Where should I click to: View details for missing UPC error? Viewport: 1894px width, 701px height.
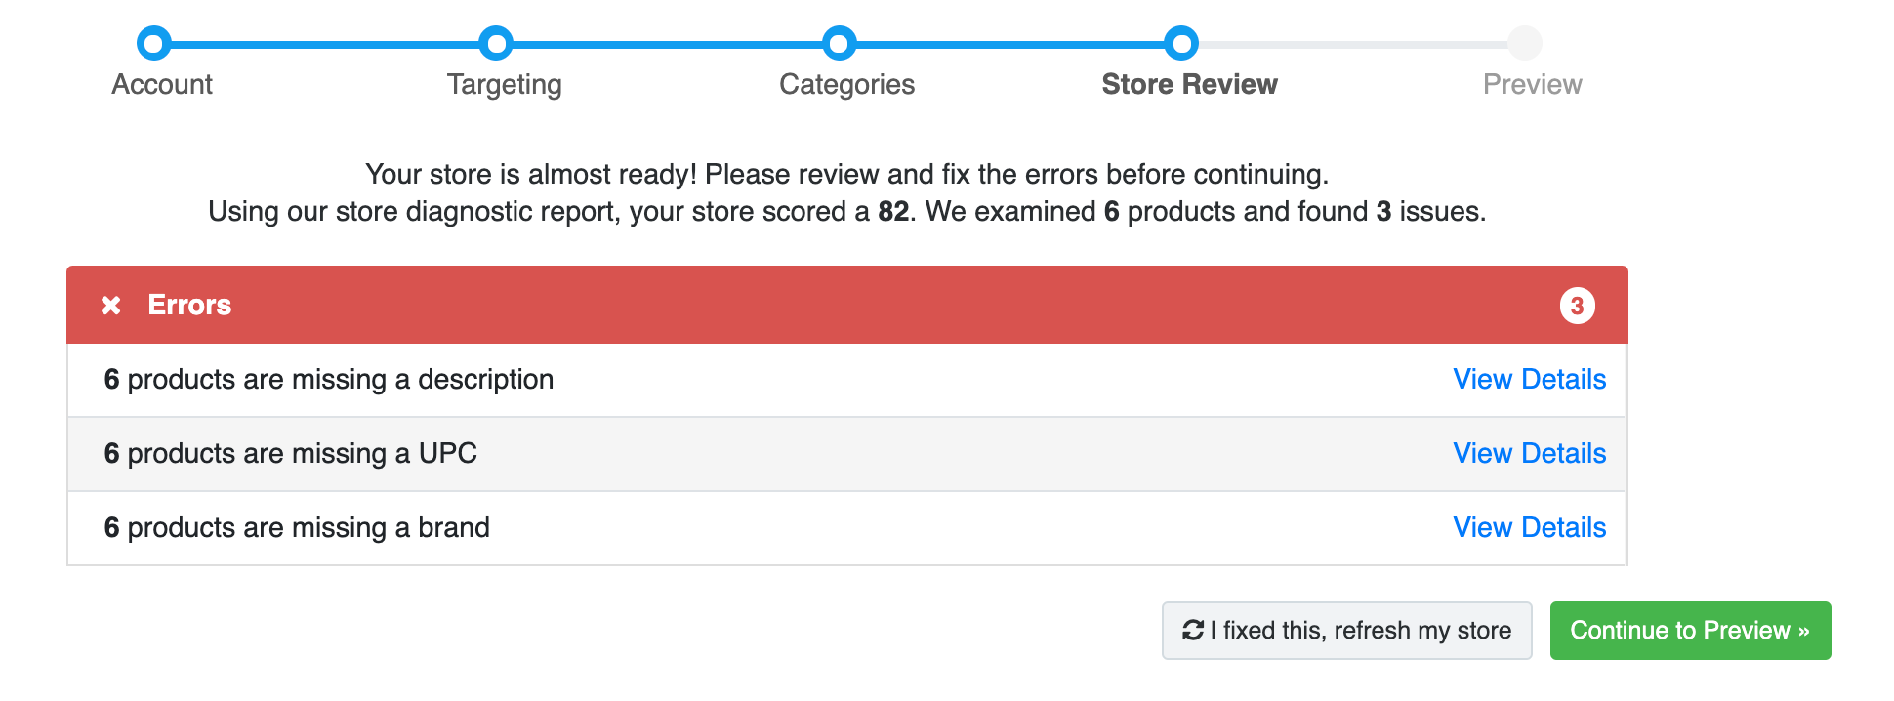click(1529, 454)
